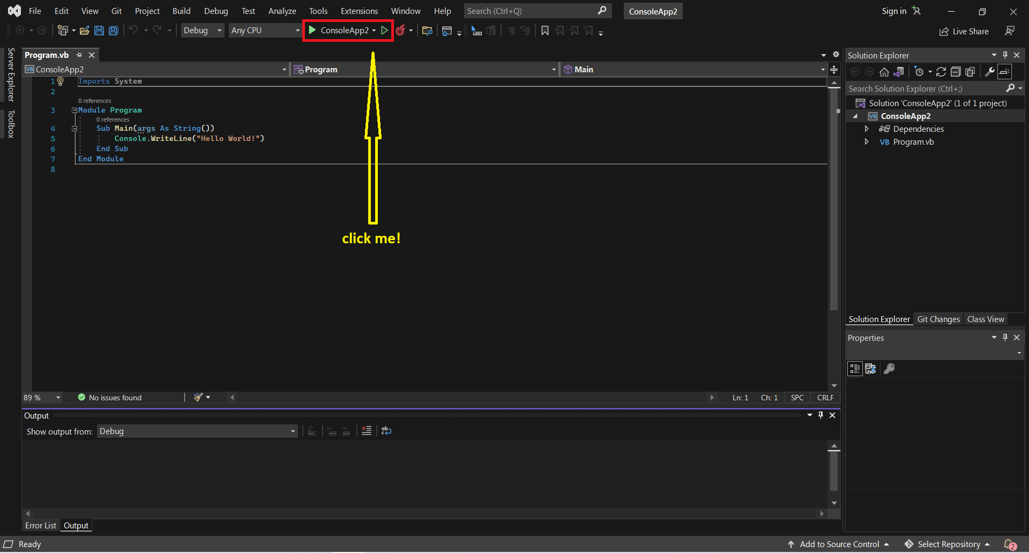Collapse the Module Program code block
Screen dimensions: 1029x553
(x=74, y=110)
